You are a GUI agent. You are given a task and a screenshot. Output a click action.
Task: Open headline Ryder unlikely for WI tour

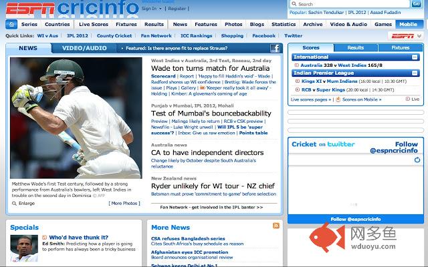(213, 186)
